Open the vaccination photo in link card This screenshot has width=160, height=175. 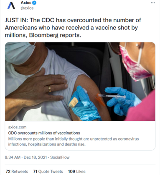click(80, 81)
